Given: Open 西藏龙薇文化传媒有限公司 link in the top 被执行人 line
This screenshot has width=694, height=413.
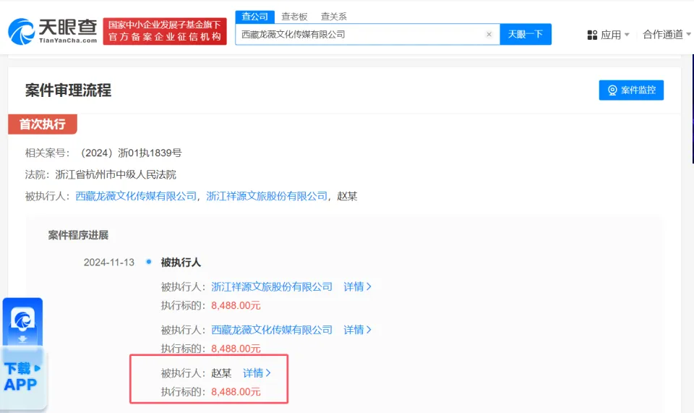Looking at the screenshot, I should [x=136, y=196].
